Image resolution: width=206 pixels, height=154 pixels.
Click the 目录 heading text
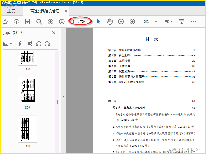pyautogui.click(x=152, y=39)
